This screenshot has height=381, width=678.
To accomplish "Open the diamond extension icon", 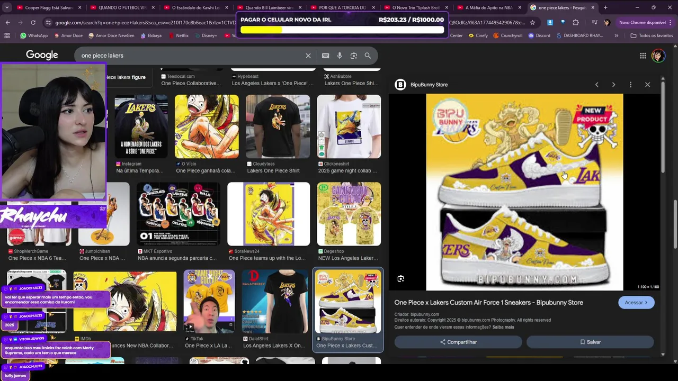I will [563, 23].
